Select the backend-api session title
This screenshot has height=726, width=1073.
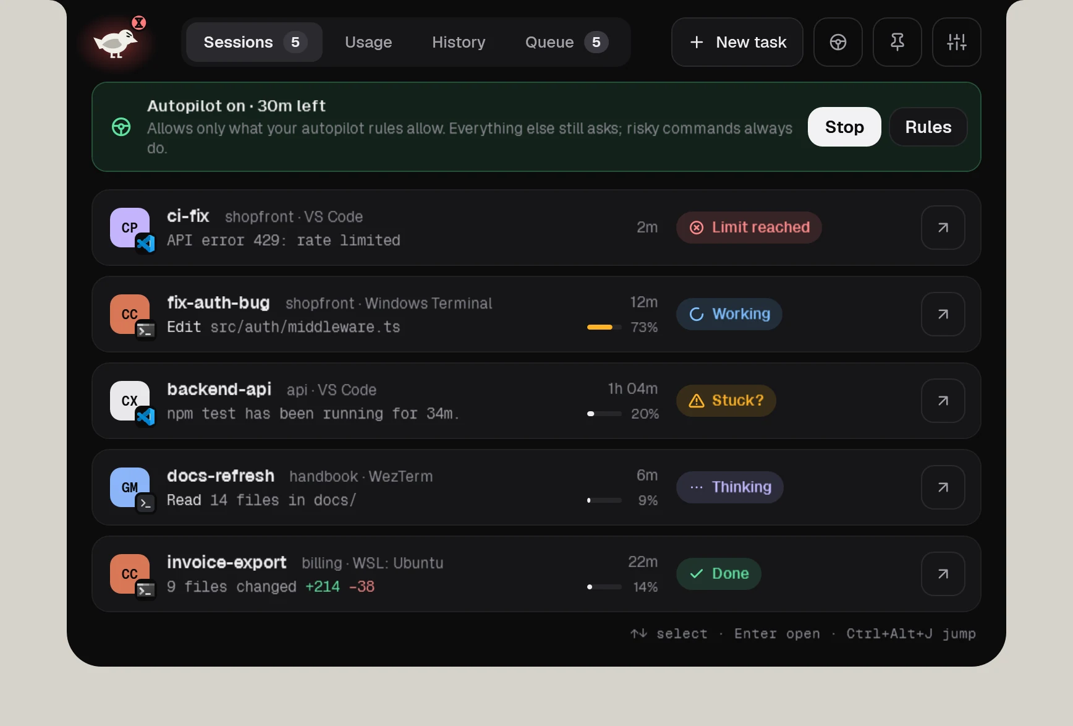219,389
